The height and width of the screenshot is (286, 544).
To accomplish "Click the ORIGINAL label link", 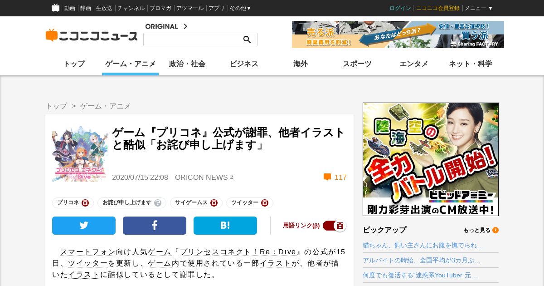I will (161, 26).
